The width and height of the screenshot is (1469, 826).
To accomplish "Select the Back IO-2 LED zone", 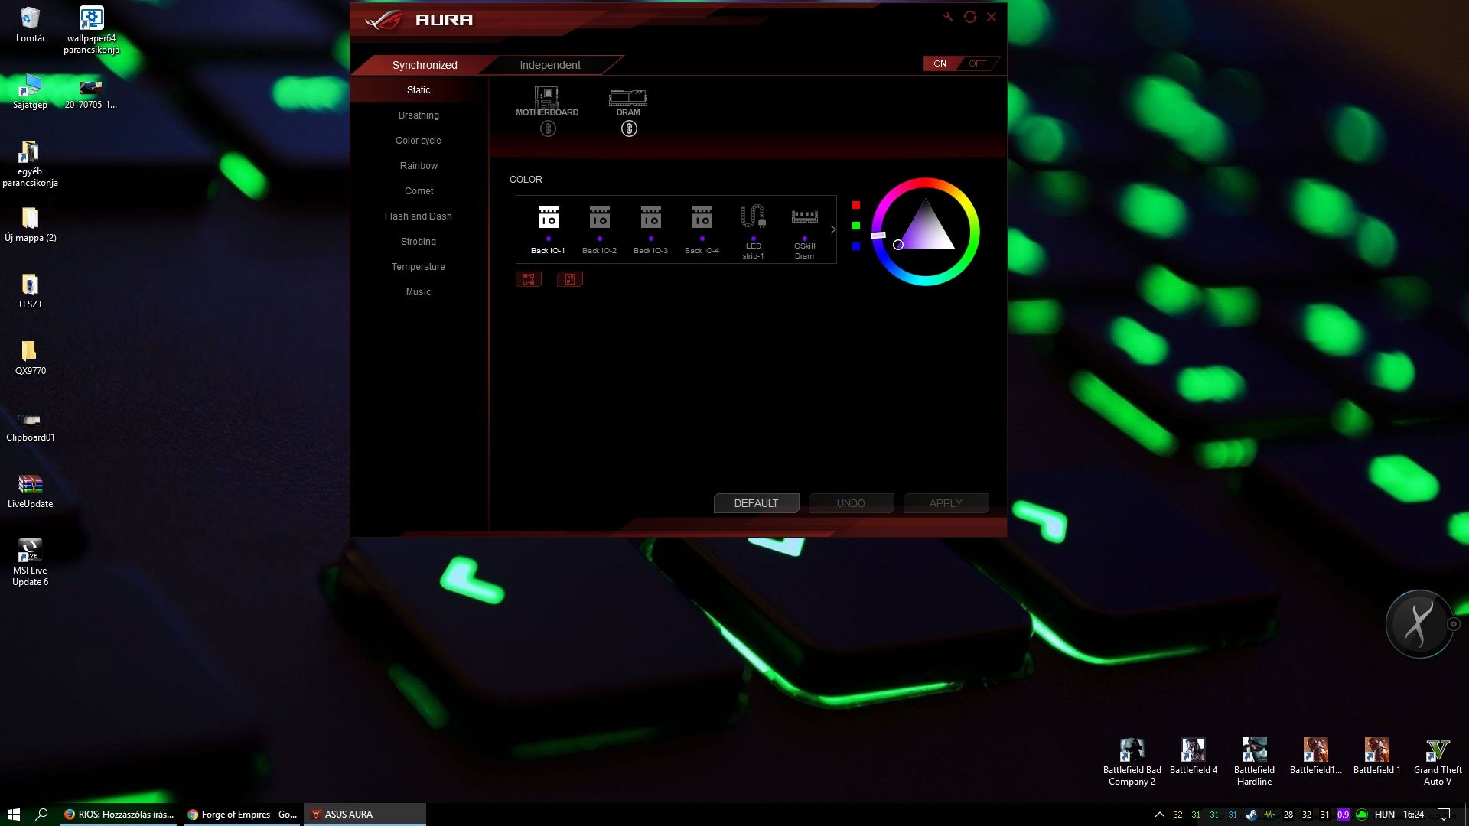I will pos(599,229).
